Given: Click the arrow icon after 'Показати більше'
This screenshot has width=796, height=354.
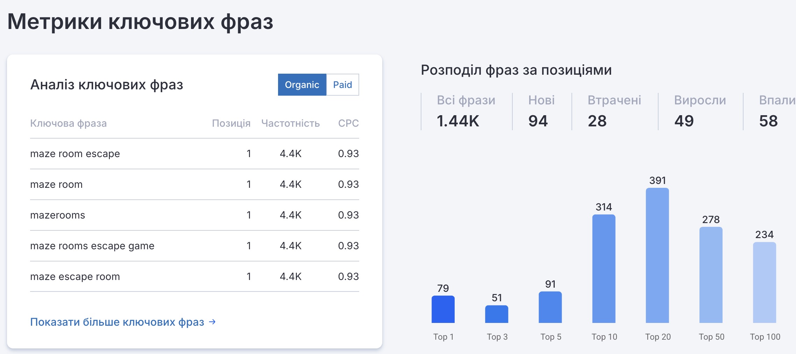Looking at the screenshot, I should 212,322.
